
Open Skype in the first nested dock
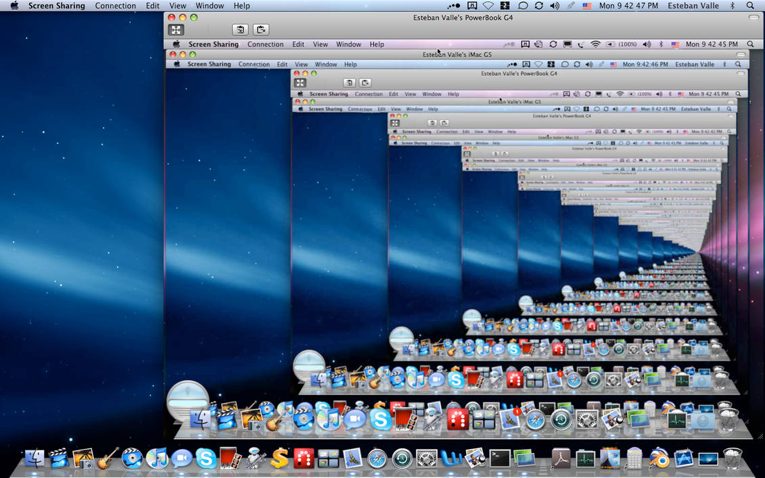(x=381, y=419)
